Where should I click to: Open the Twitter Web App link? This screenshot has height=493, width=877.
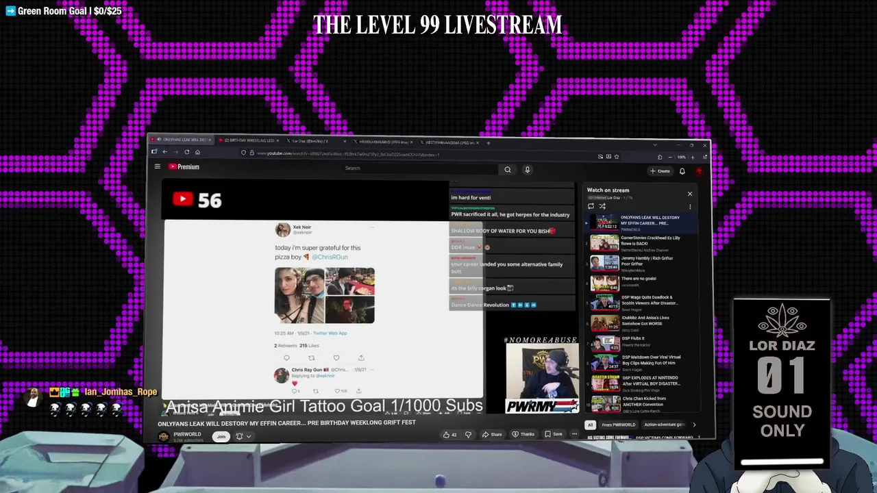330,333
